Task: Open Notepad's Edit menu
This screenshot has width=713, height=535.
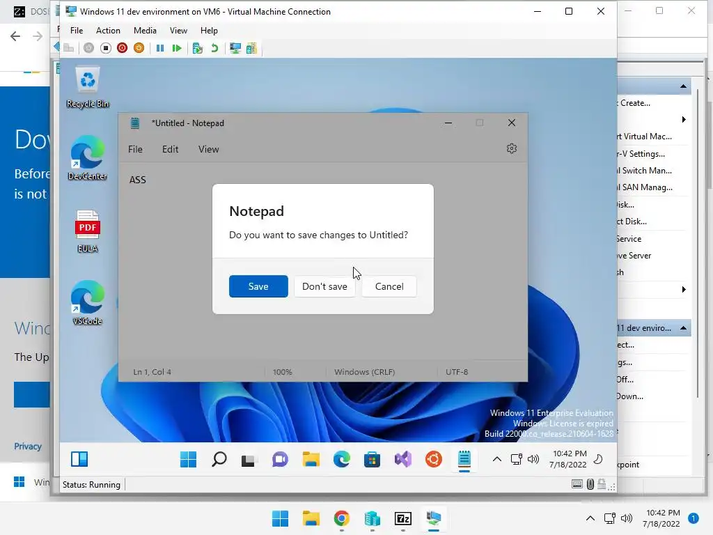Action: tap(170, 149)
